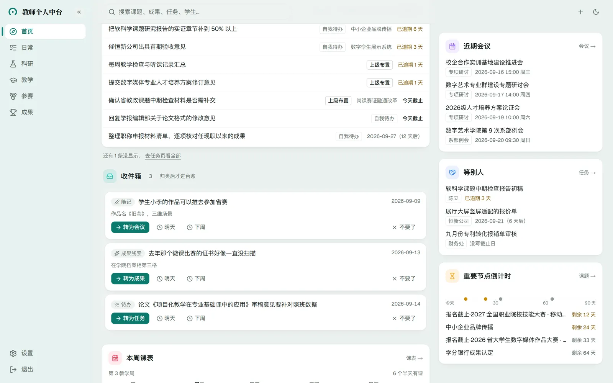613x383 pixels.
Task: Snooze 论文审稿意见 item to 明天
Action: [x=166, y=318]
